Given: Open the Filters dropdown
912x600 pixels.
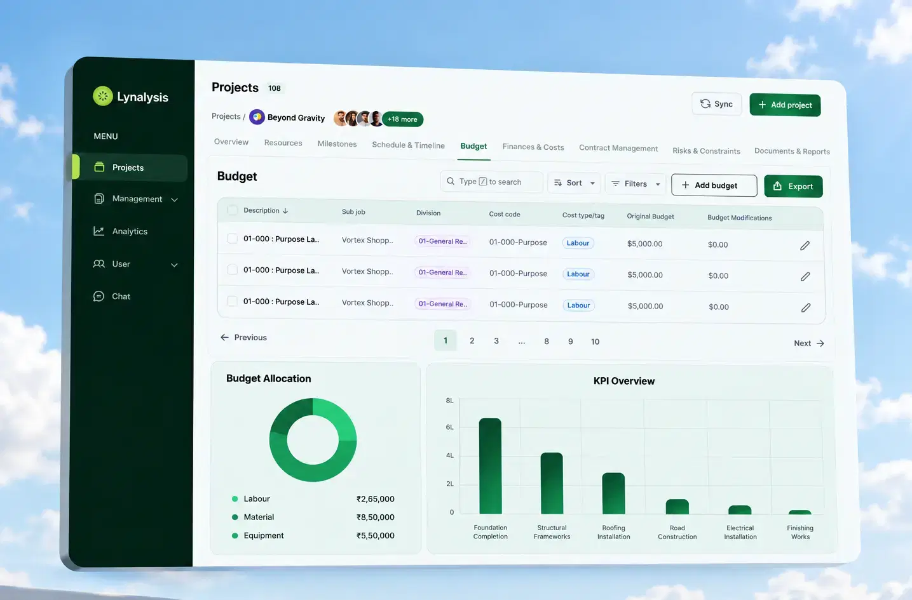Looking at the screenshot, I should (x=636, y=184).
